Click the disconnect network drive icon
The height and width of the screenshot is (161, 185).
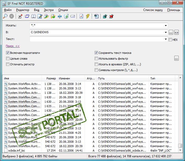pos(111,16)
